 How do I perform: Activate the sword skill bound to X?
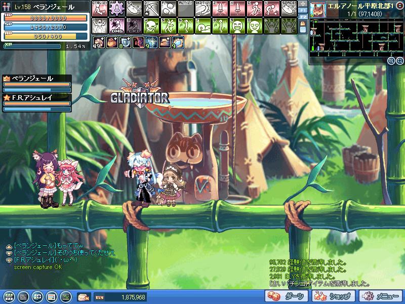click(x=237, y=8)
